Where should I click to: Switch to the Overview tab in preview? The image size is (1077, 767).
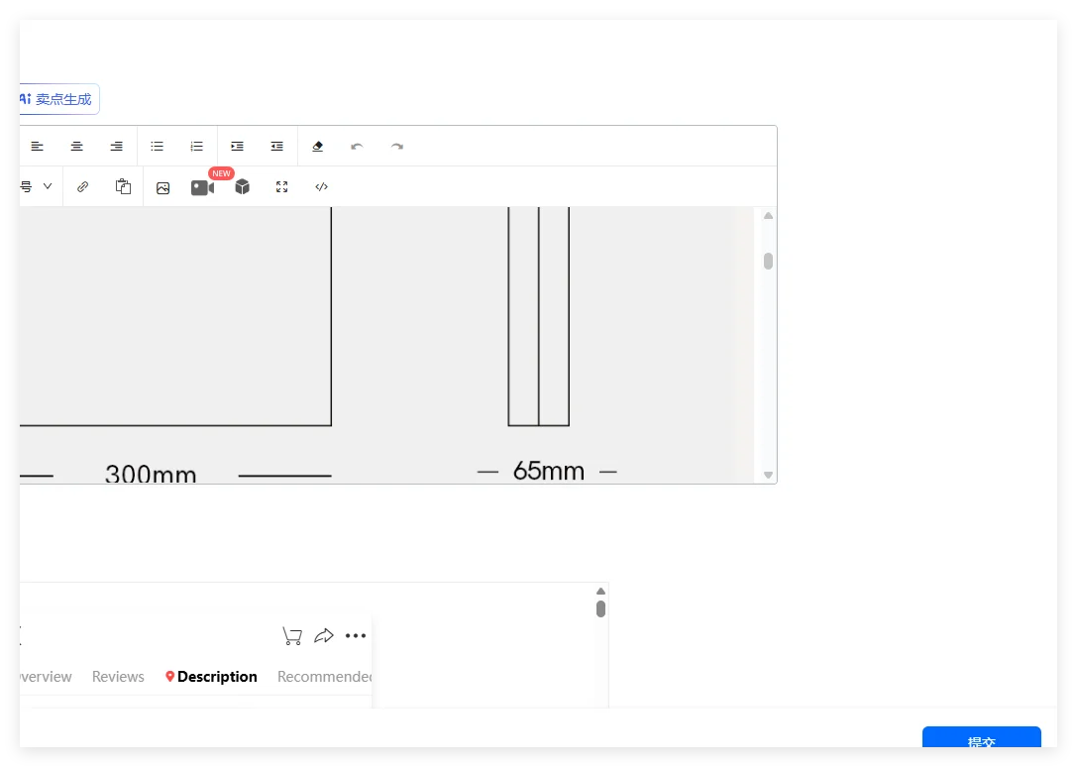pyautogui.click(x=46, y=676)
